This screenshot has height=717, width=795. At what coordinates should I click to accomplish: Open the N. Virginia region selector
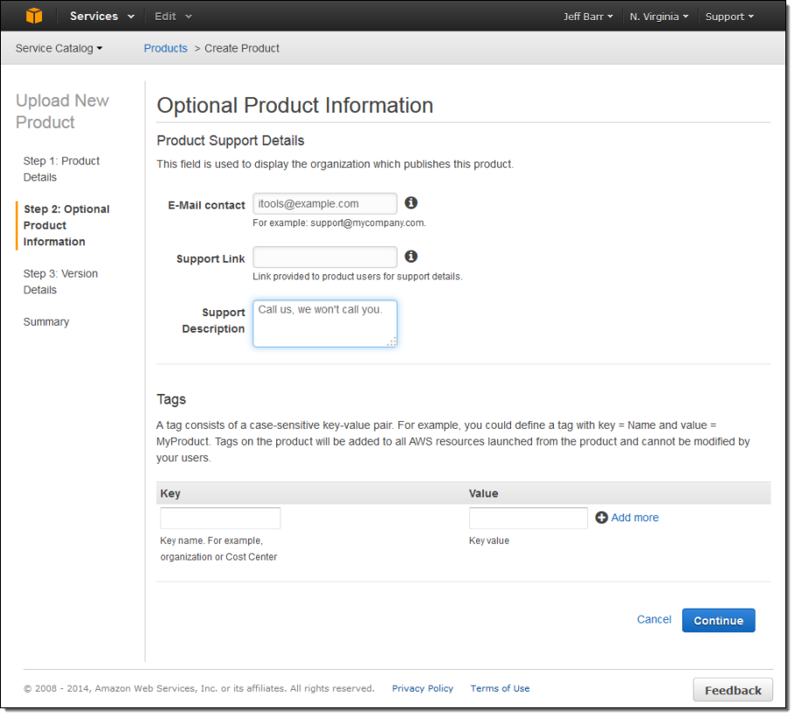pyautogui.click(x=659, y=17)
